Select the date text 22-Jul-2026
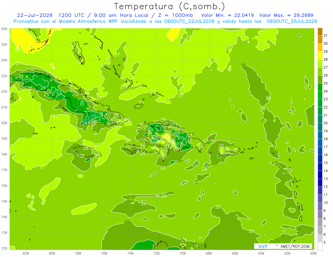 [x=35, y=15]
